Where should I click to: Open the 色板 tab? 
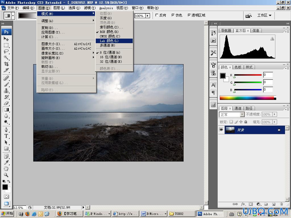(238, 67)
